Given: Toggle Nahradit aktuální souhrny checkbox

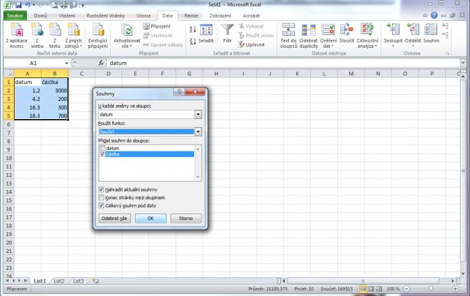Looking at the screenshot, I should (x=102, y=190).
